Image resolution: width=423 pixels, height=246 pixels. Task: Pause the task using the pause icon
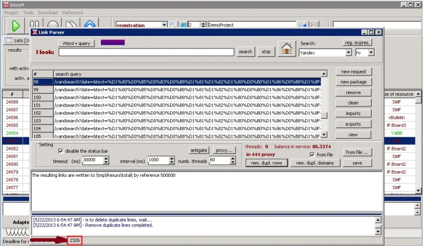[x=34, y=24]
